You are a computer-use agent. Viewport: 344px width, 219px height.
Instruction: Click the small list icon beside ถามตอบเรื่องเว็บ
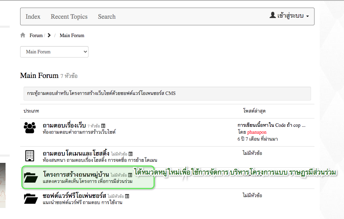coord(103,126)
